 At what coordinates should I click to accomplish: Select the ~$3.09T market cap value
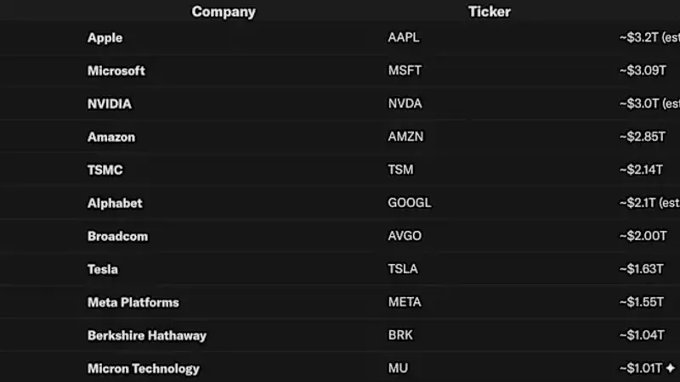[643, 70]
